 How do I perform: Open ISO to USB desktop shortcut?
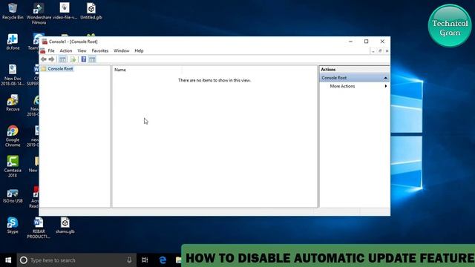coord(13,196)
